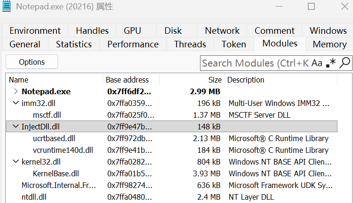Expand the Notepad.exe module node
The image size is (353, 203).
(16, 91)
